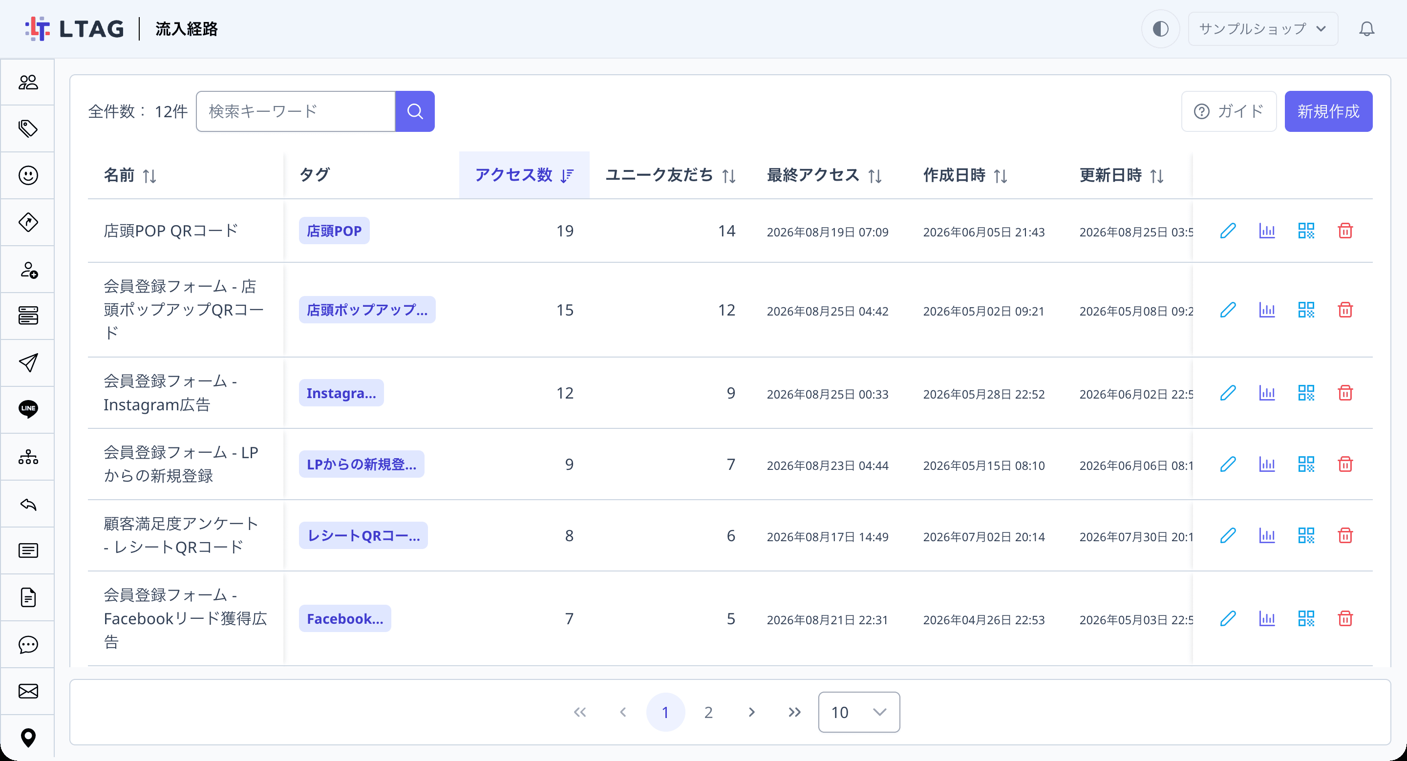This screenshot has height=761, width=1407.
Task: Click the search magnifier button
Action: 415,111
